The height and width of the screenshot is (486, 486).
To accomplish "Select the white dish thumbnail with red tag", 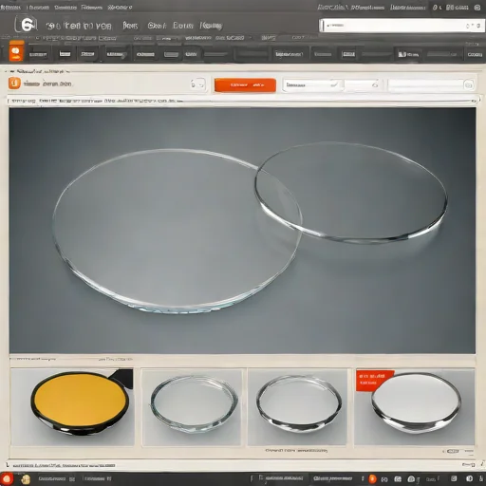I will click(x=415, y=407).
